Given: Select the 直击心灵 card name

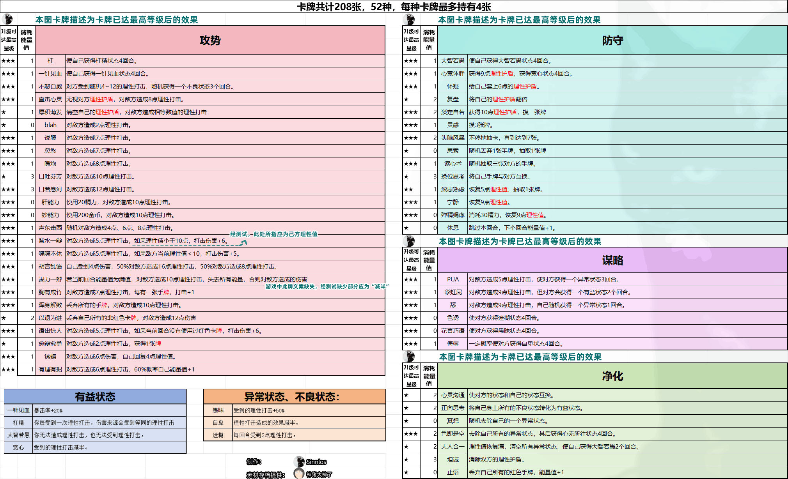Looking at the screenshot, I should (x=50, y=99).
